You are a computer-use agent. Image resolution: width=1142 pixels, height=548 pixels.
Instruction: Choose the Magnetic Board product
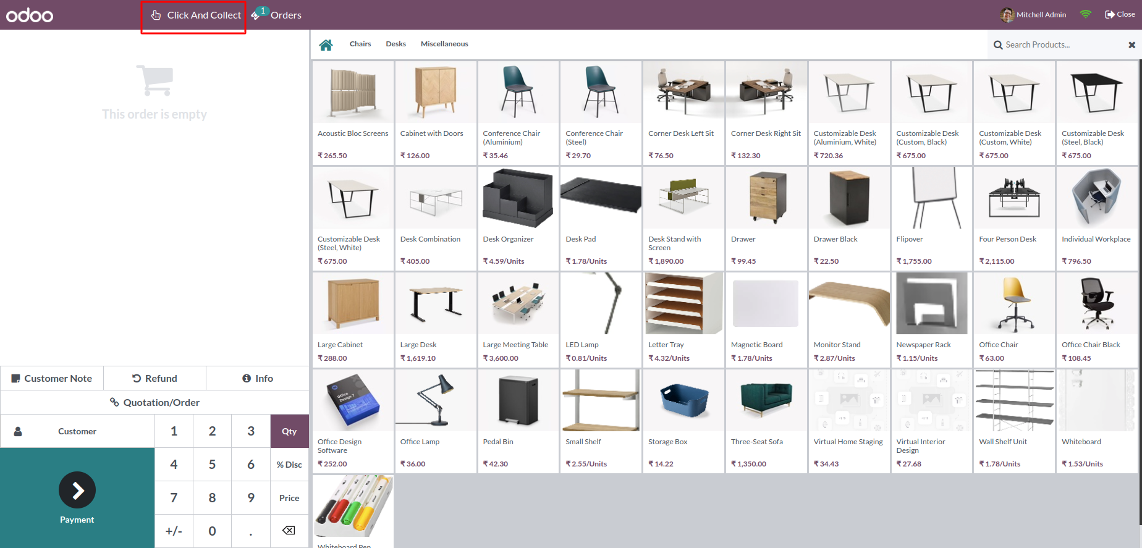(766, 319)
